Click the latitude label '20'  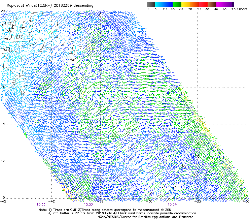coord(3,11)
